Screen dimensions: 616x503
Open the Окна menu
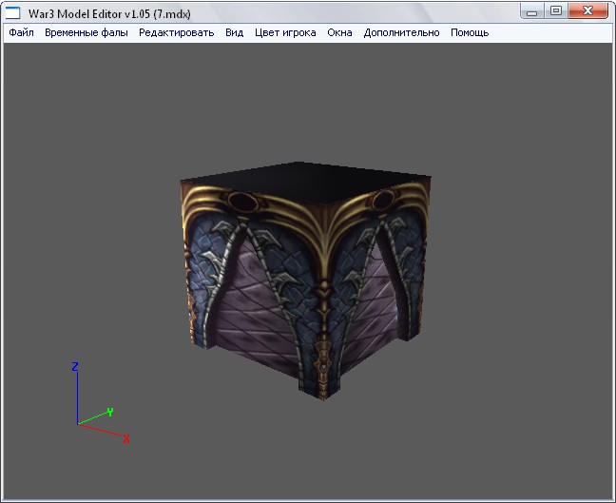[339, 32]
